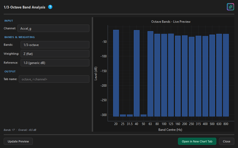
Task: Click the short 31.5 Hz band bar
Action: click(130, 115)
